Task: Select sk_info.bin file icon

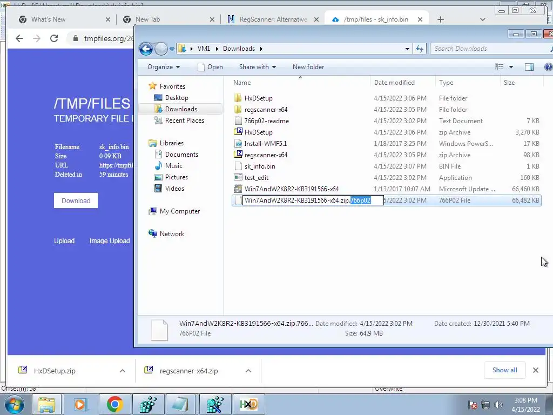Action: click(238, 166)
